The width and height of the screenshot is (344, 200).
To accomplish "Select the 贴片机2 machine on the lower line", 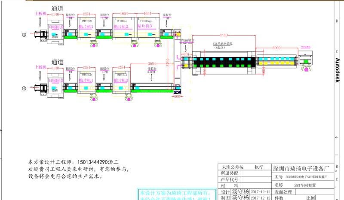I will pyautogui.click(x=121, y=80).
